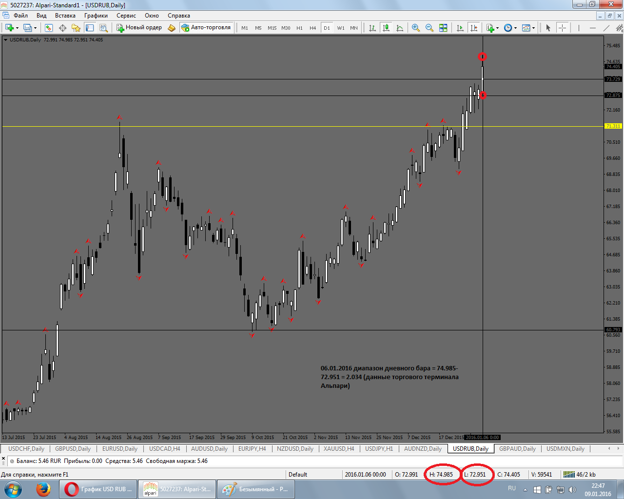Click the volume speaker tray icon
Screen dimensions: 624x499
pyautogui.click(x=572, y=490)
